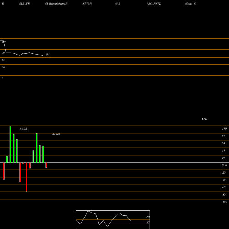Image resolution: width=229 pixels, height=229 pixels.
Task: Click the 34.63 value label
Action: 56,134
